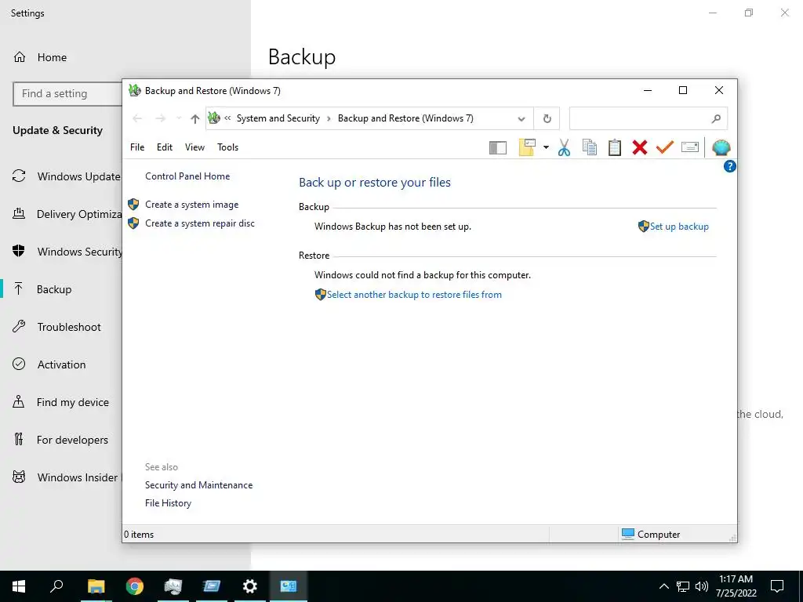803x602 pixels.
Task: Click System and Security breadcrumb
Action: (278, 119)
